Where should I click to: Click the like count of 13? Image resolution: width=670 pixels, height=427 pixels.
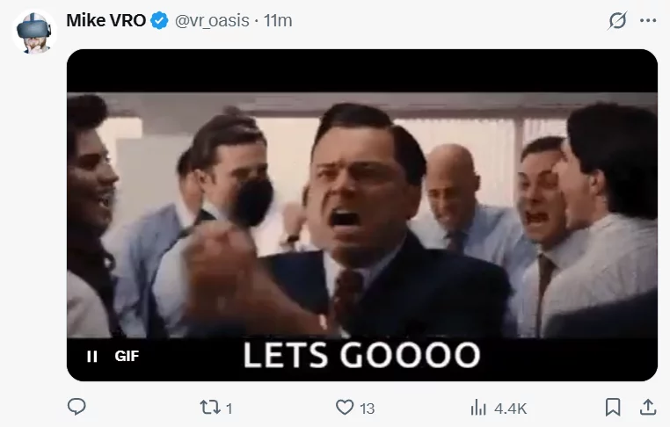(x=367, y=409)
